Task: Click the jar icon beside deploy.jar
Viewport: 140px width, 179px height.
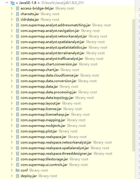Action: click(18, 176)
